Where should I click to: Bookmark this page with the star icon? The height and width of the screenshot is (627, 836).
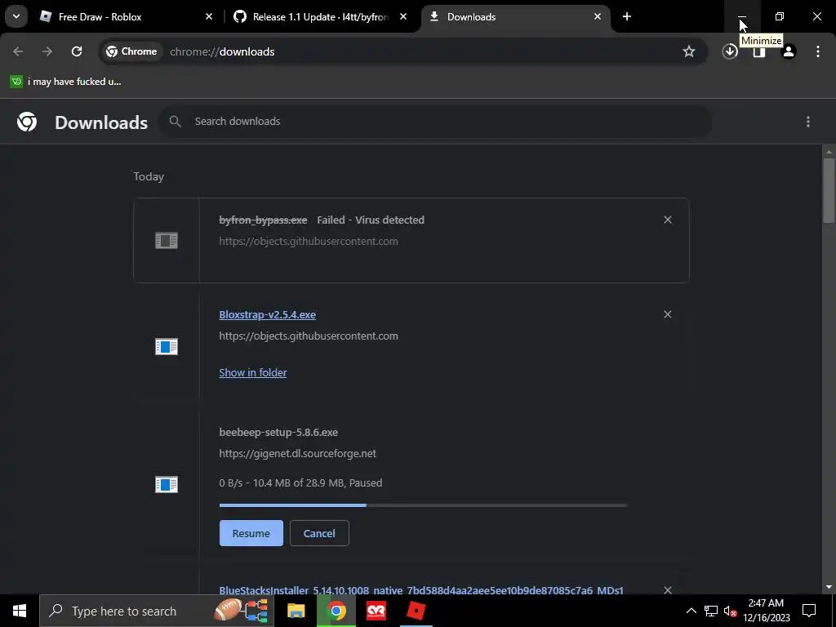689,51
